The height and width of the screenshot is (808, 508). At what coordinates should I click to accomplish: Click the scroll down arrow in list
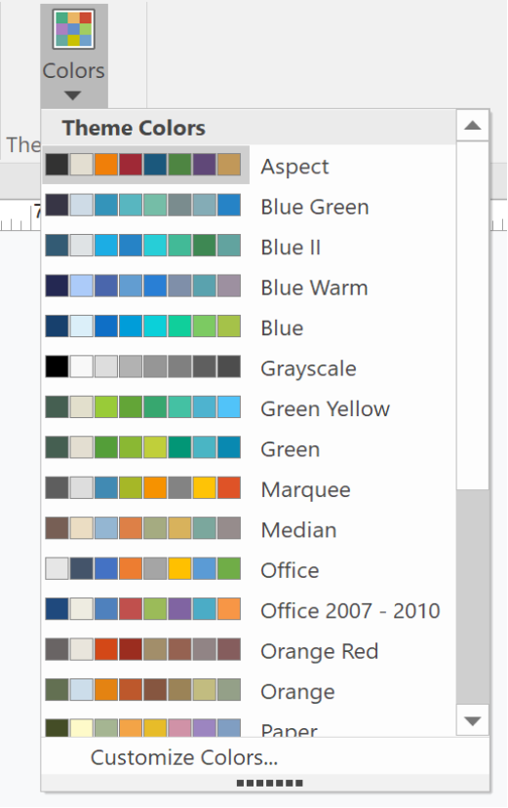coord(473,720)
